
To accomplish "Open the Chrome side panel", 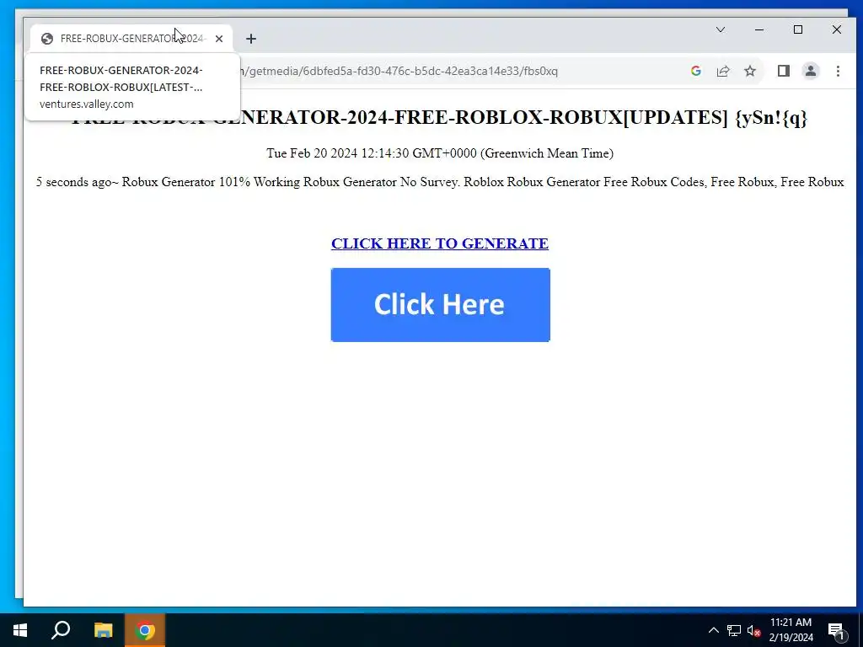I will coord(783,71).
